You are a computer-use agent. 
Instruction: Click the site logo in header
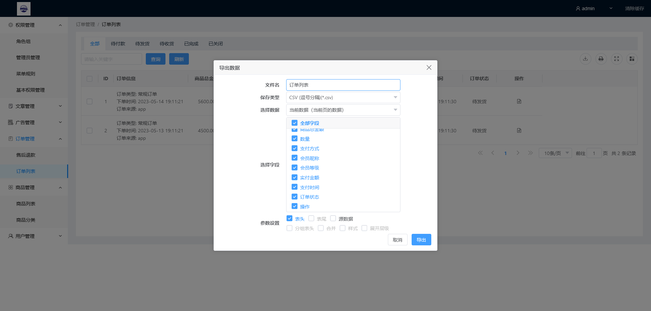click(24, 9)
